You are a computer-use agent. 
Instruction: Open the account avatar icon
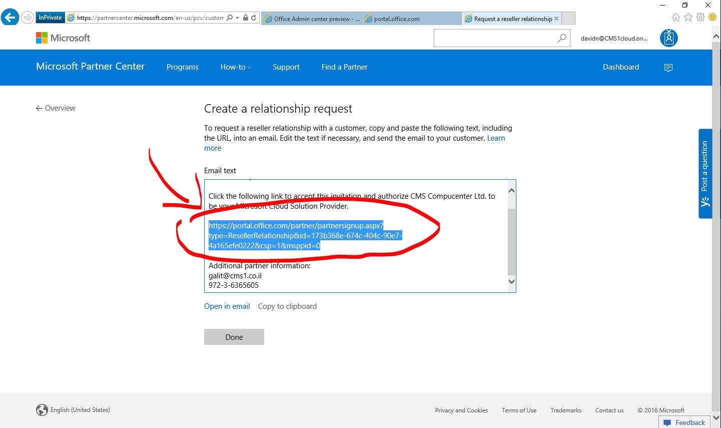668,38
